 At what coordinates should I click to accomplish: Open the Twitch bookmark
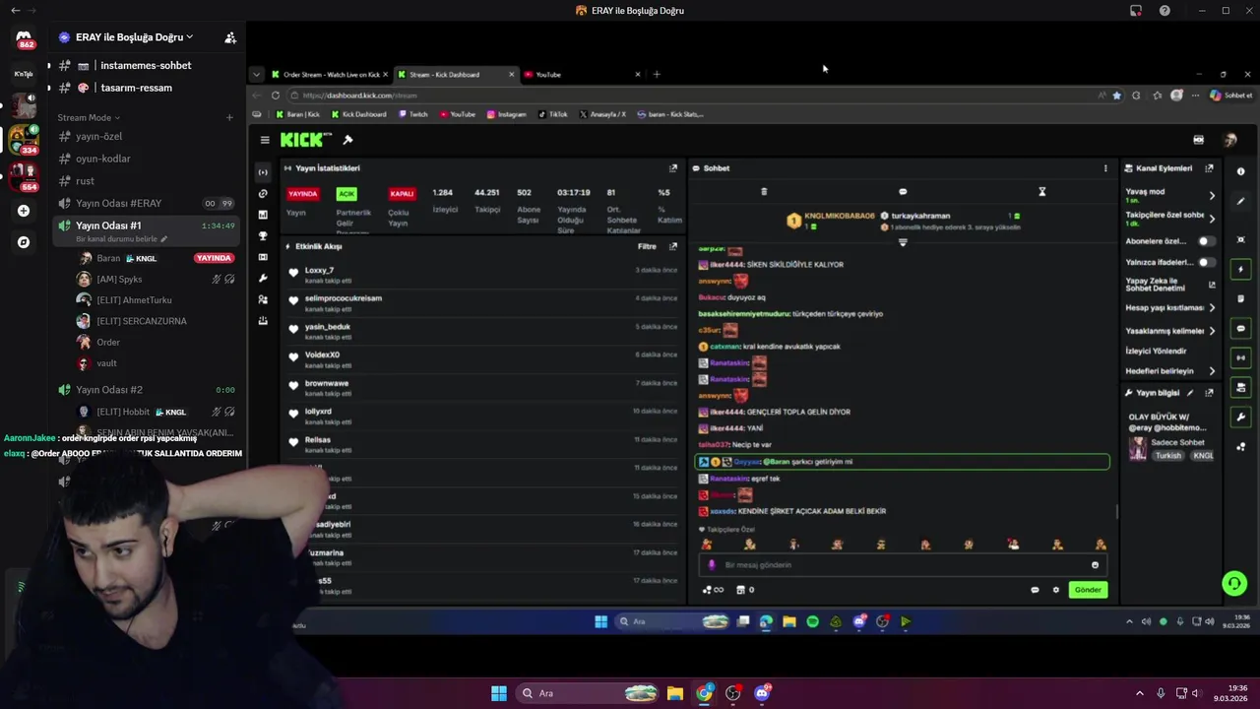tap(413, 114)
